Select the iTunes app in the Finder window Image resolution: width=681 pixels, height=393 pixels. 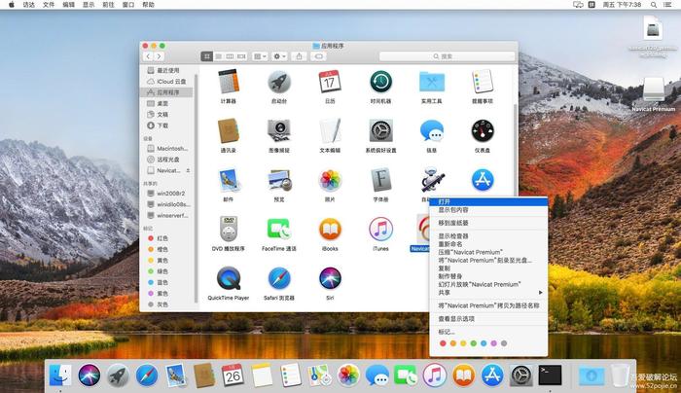click(381, 229)
